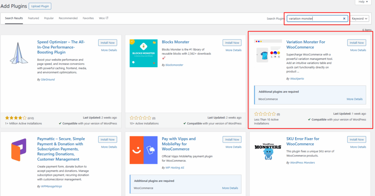375x196 pixels.
Task: Visit the WooXperto author link
Action: pyautogui.click(x=297, y=79)
